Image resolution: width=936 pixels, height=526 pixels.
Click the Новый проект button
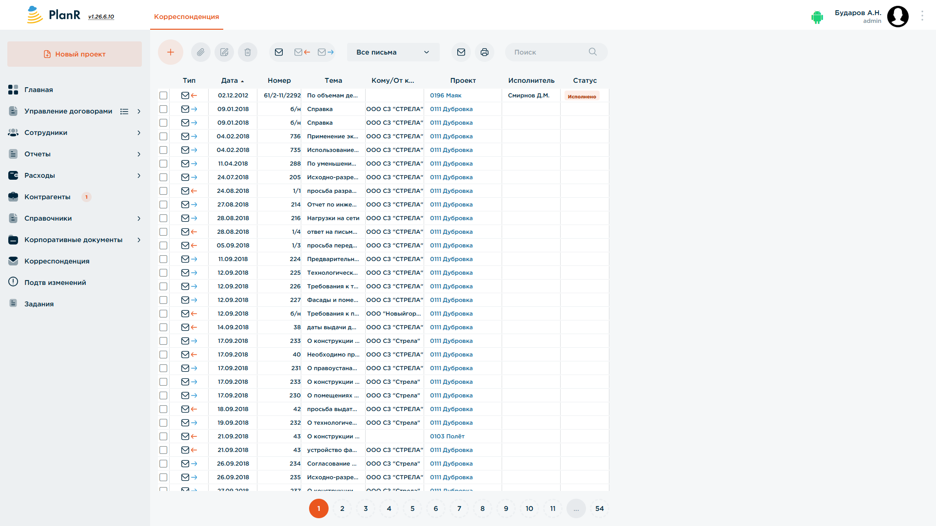click(x=75, y=54)
